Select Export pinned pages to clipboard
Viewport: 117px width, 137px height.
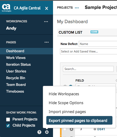(79, 120)
